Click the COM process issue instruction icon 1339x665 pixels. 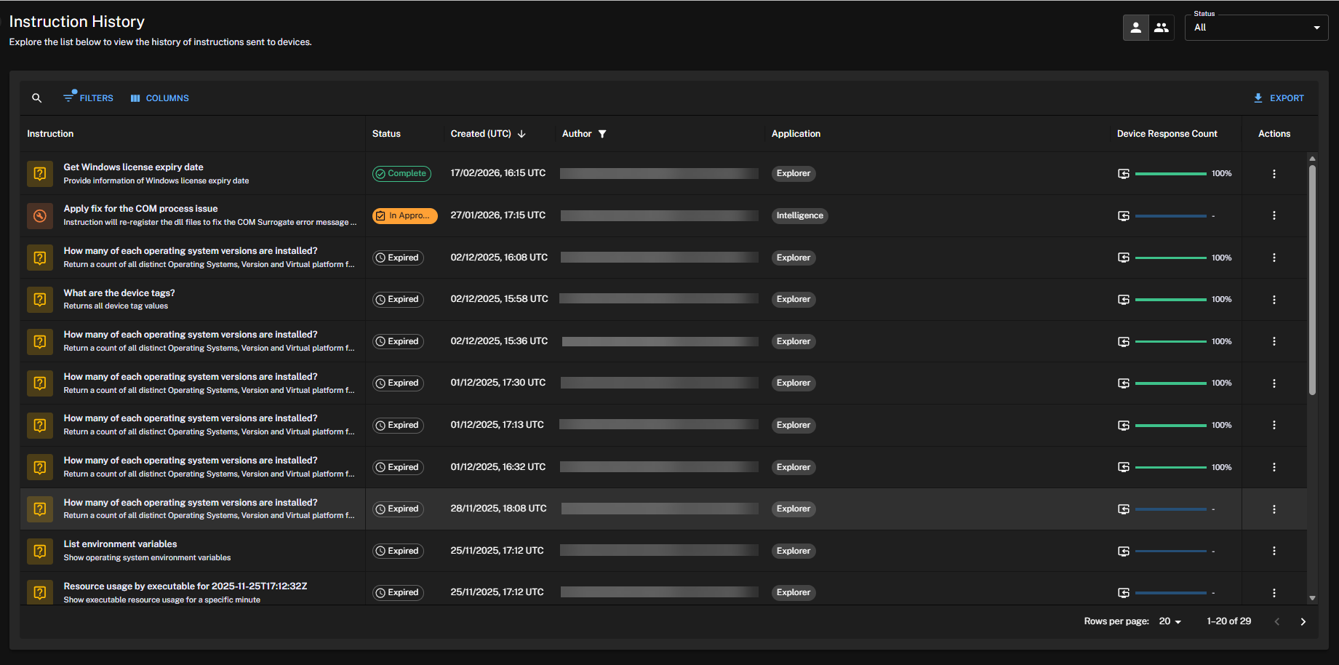(40, 215)
